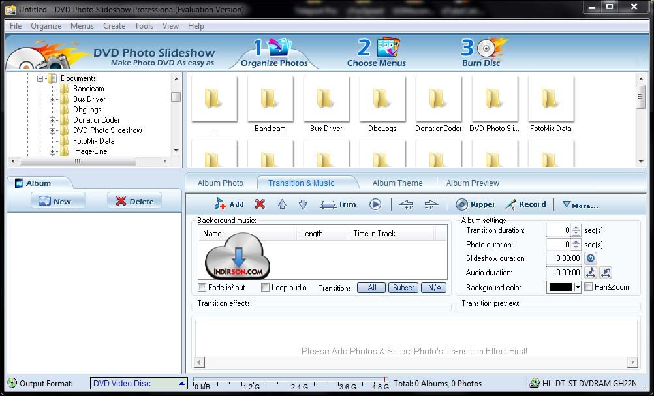Open the Create menu
The image size is (654, 396).
(x=114, y=26)
